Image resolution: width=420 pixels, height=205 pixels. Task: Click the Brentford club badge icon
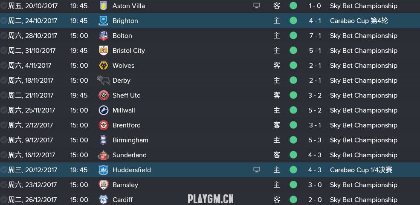[103, 125]
